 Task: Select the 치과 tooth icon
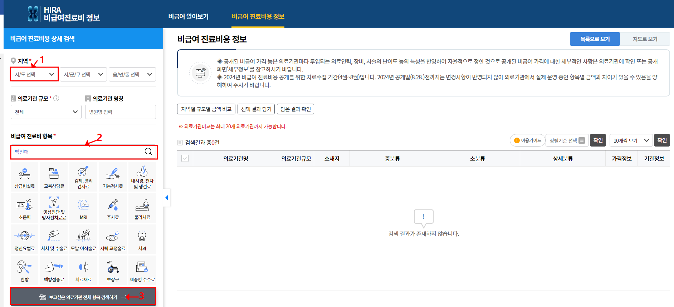click(142, 239)
